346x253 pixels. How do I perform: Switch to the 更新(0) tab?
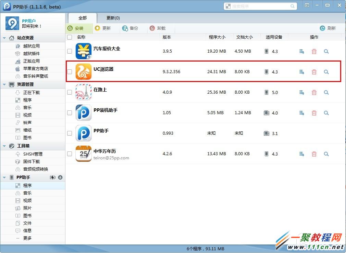[112, 18]
